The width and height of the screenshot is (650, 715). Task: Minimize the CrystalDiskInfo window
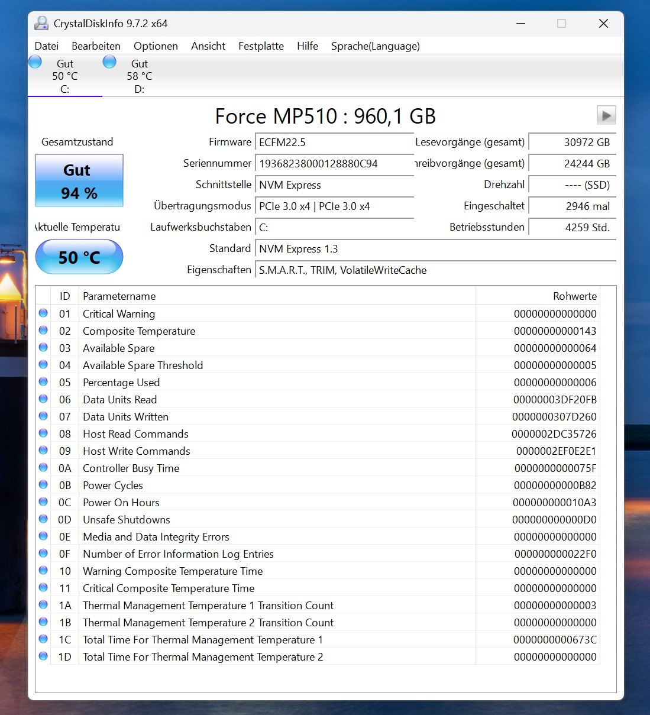click(x=520, y=24)
